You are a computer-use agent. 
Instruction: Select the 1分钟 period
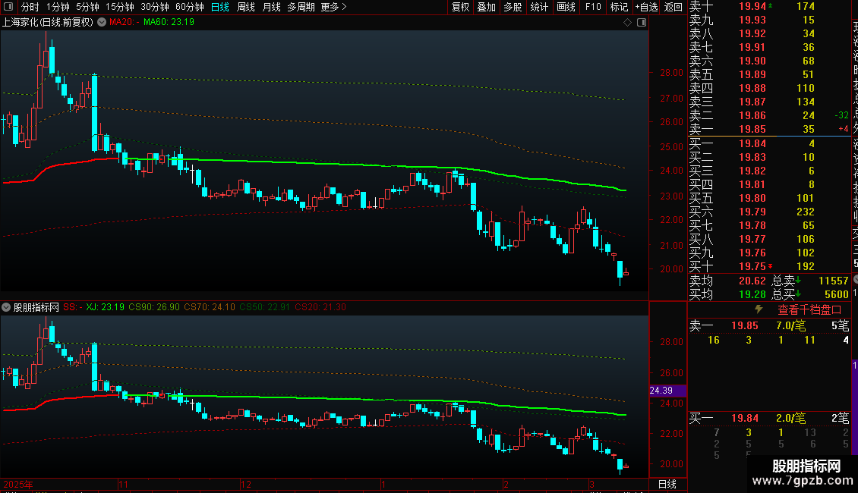[58, 7]
